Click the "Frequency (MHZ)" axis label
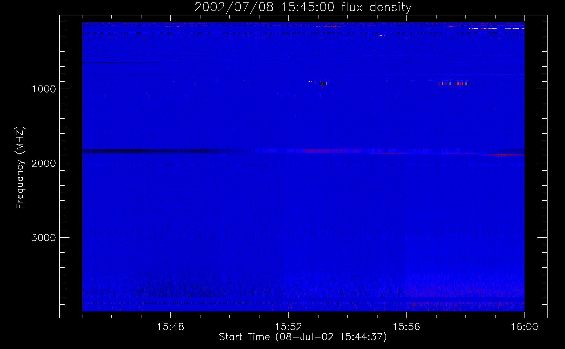Image resolution: width=565 pixels, height=349 pixels. coord(20,167)
